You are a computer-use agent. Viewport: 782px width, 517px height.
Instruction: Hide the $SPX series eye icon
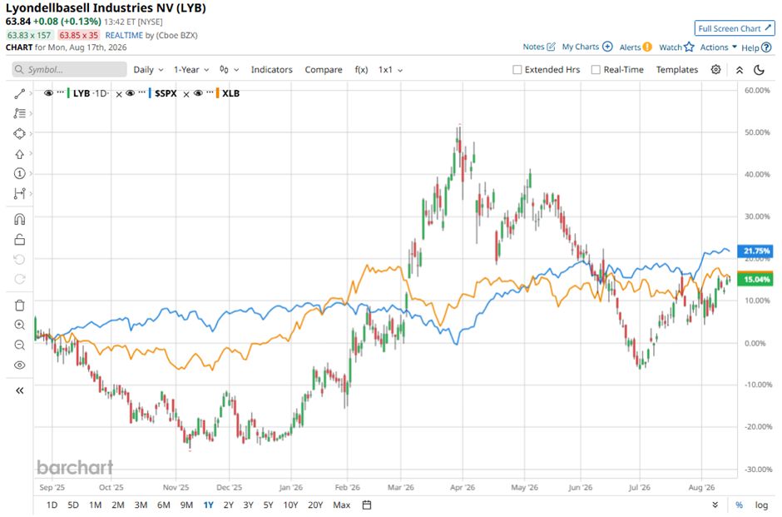pyautogui.click(x=130, y=93)
